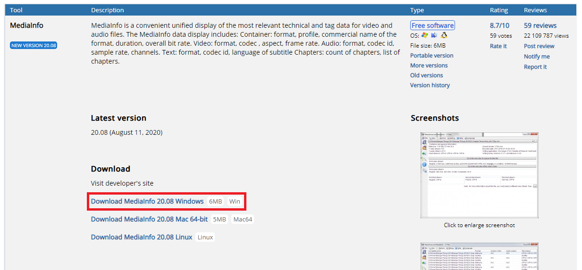Open the Portable version link

431,56
